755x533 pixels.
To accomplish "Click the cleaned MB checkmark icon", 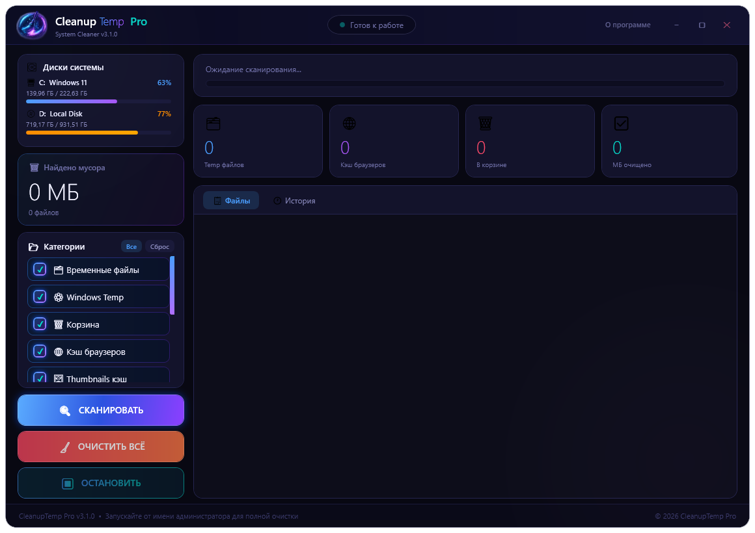I will [x=621, y=123].
